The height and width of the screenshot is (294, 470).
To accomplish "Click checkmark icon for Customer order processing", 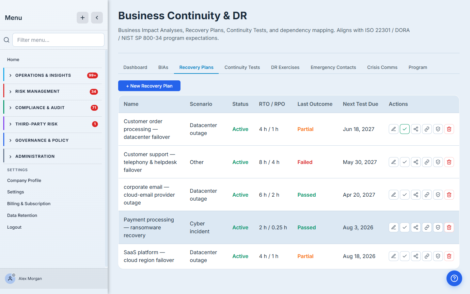I will click(x=405, y=129).
